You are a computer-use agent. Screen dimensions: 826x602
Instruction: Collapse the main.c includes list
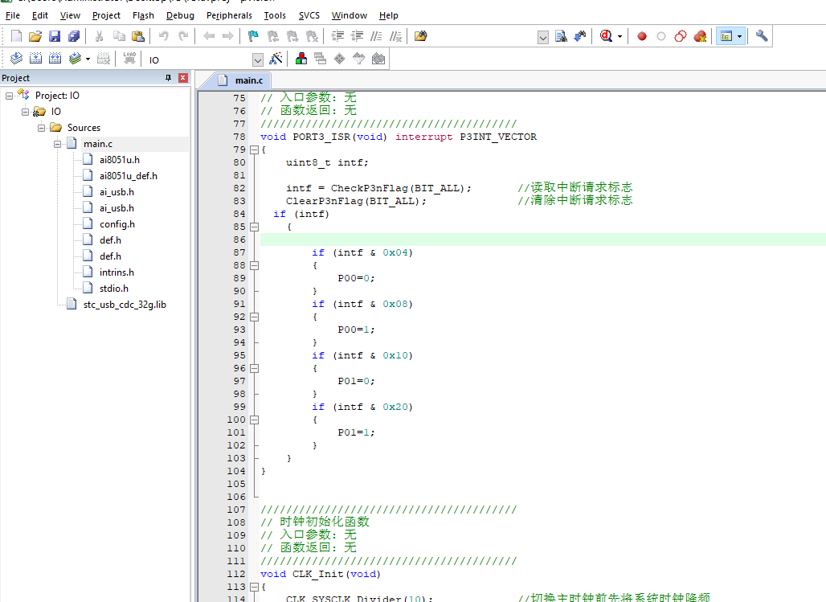click(57, 144)
